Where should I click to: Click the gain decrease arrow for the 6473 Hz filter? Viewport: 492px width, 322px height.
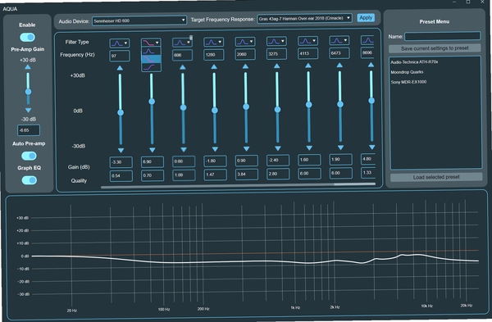pyautogui.click(x=340, y=147)
